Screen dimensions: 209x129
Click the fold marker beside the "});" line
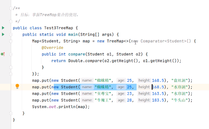[11, 74]
